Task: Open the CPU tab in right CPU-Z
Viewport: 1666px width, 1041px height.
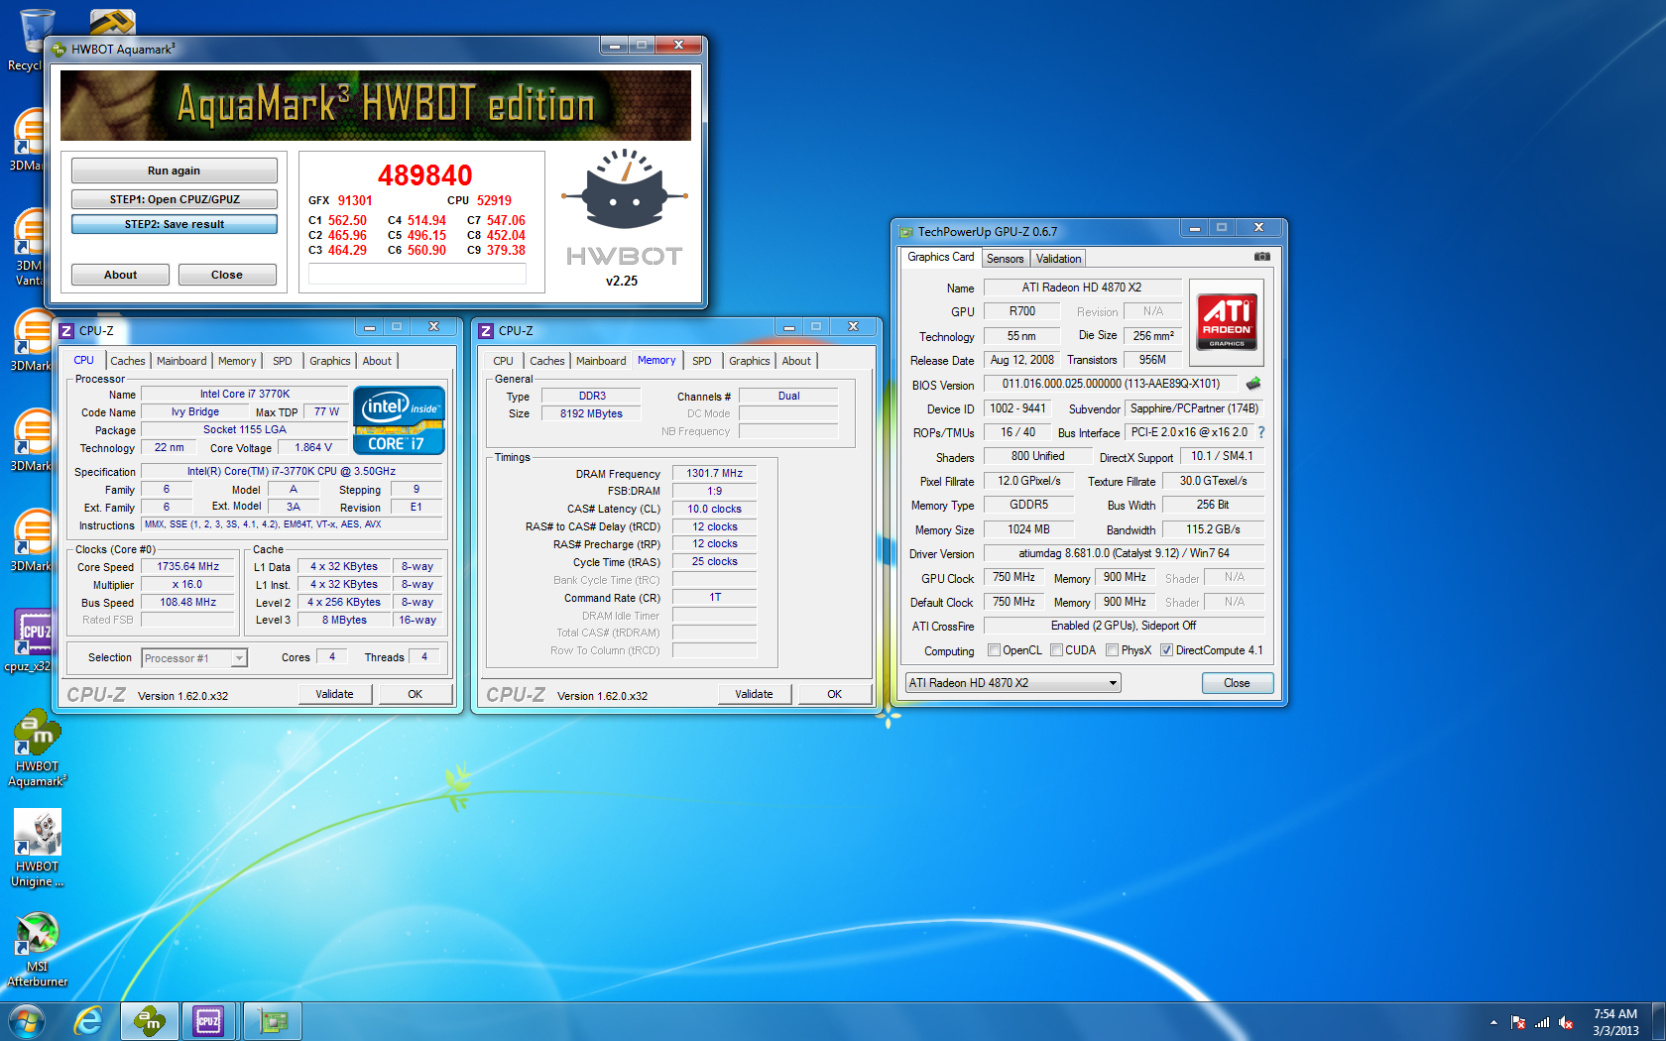Action: (503, 361)
